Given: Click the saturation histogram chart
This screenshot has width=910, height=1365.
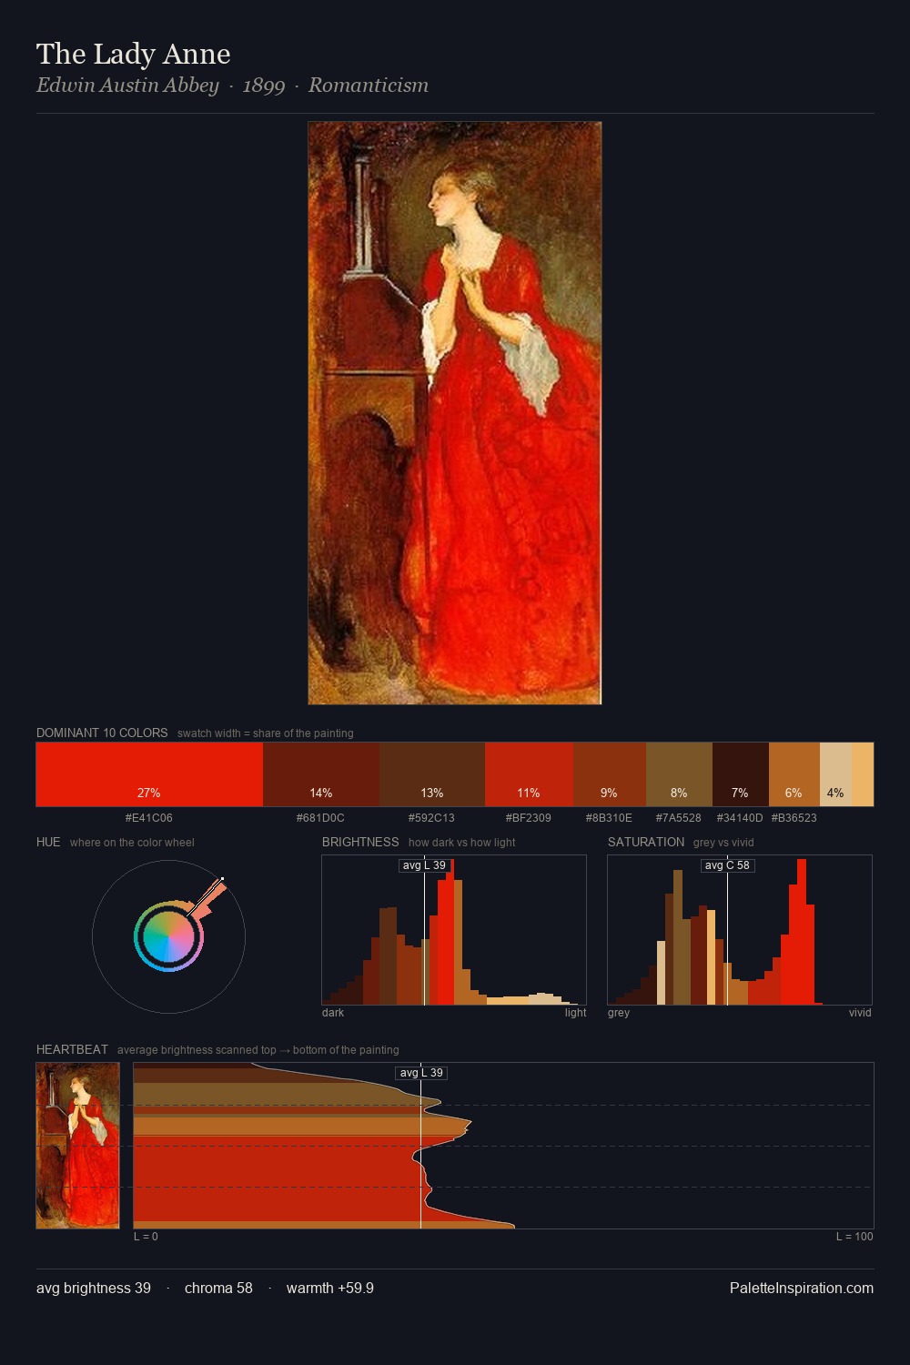Looking at the screenshot, I should pyautogui.click(x=740, y=930).
